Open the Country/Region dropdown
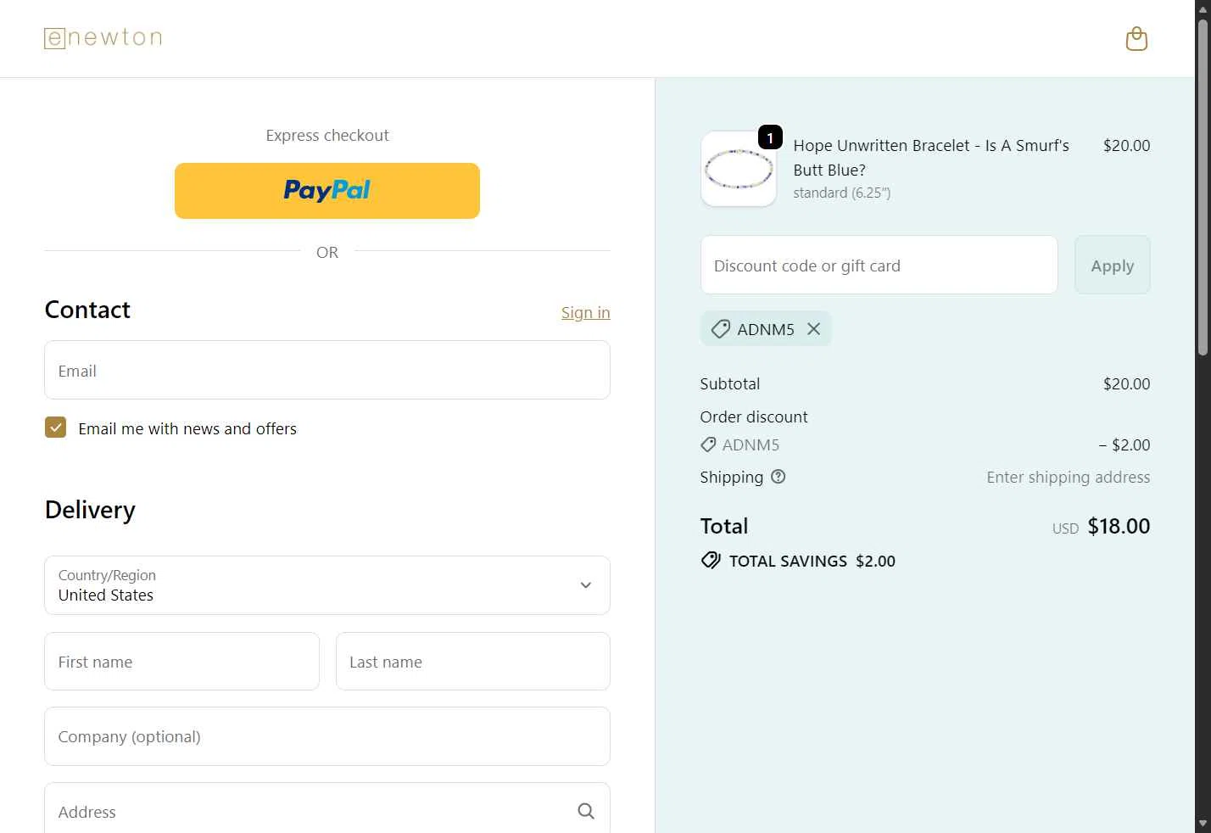Image resolution: width=1211 pixels, height=833 pixels. 327,585
